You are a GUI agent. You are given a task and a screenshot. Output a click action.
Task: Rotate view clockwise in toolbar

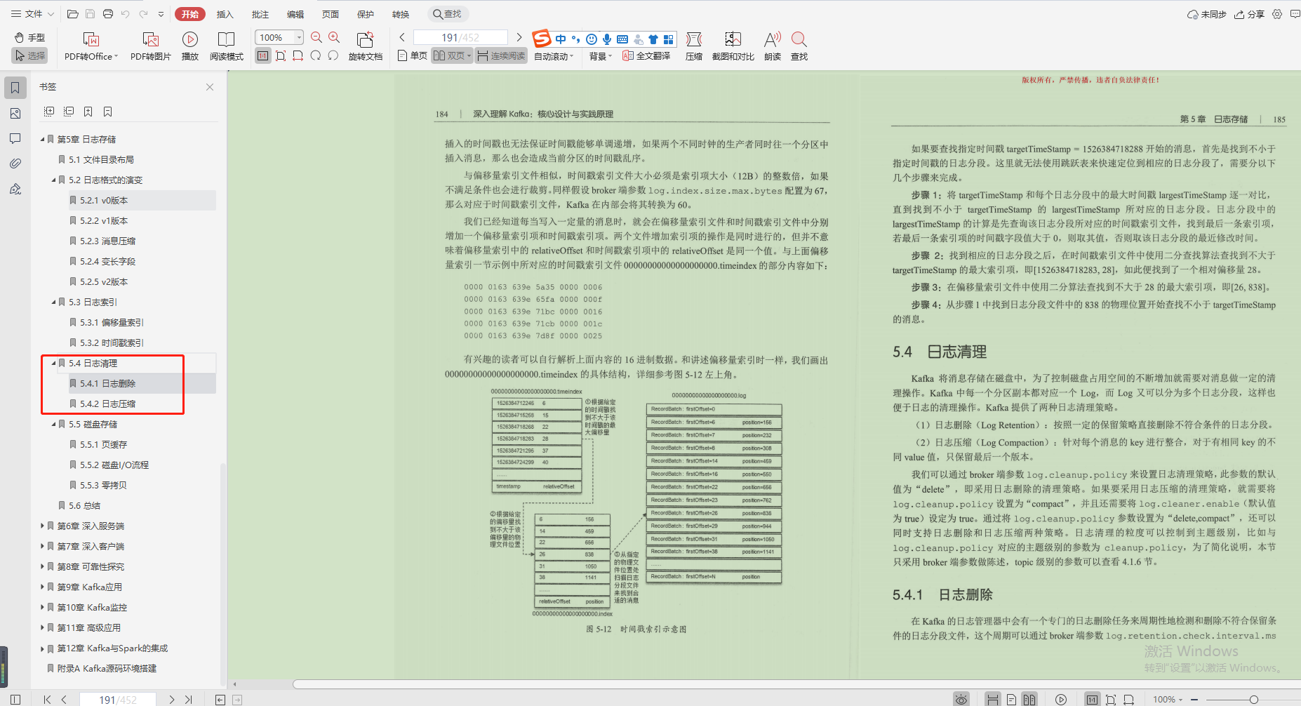pyautogui.click(x=333, y=55)
